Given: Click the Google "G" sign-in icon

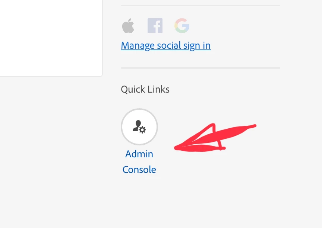Looking at the screenshot, I should (x=182, y=26).
